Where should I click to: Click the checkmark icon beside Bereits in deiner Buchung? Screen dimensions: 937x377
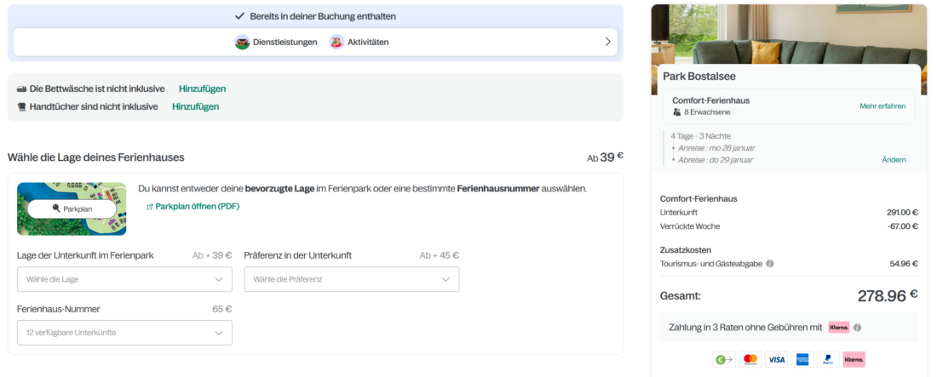(x=239, y=16)
